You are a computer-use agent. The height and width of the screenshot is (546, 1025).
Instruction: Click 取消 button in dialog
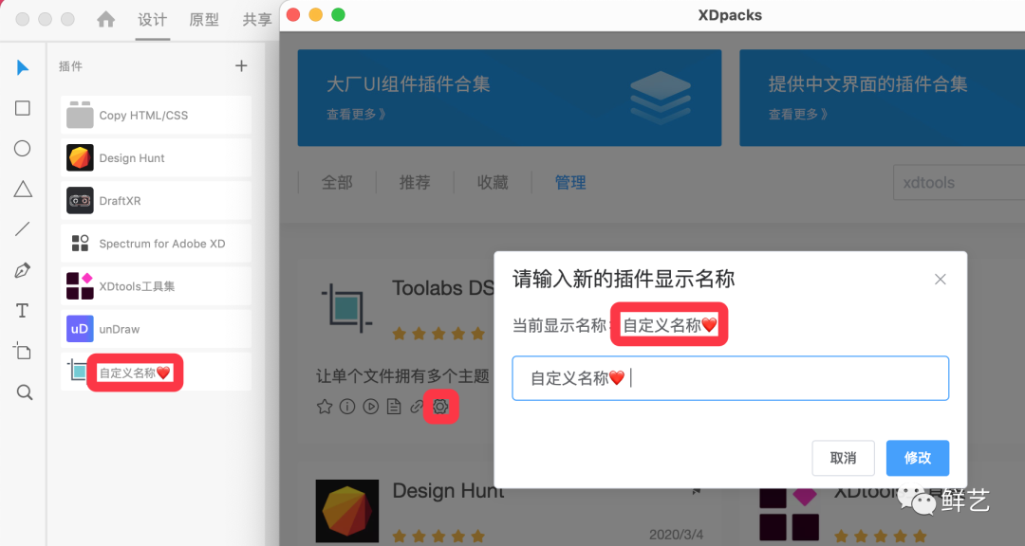click(x=843, y=458)
